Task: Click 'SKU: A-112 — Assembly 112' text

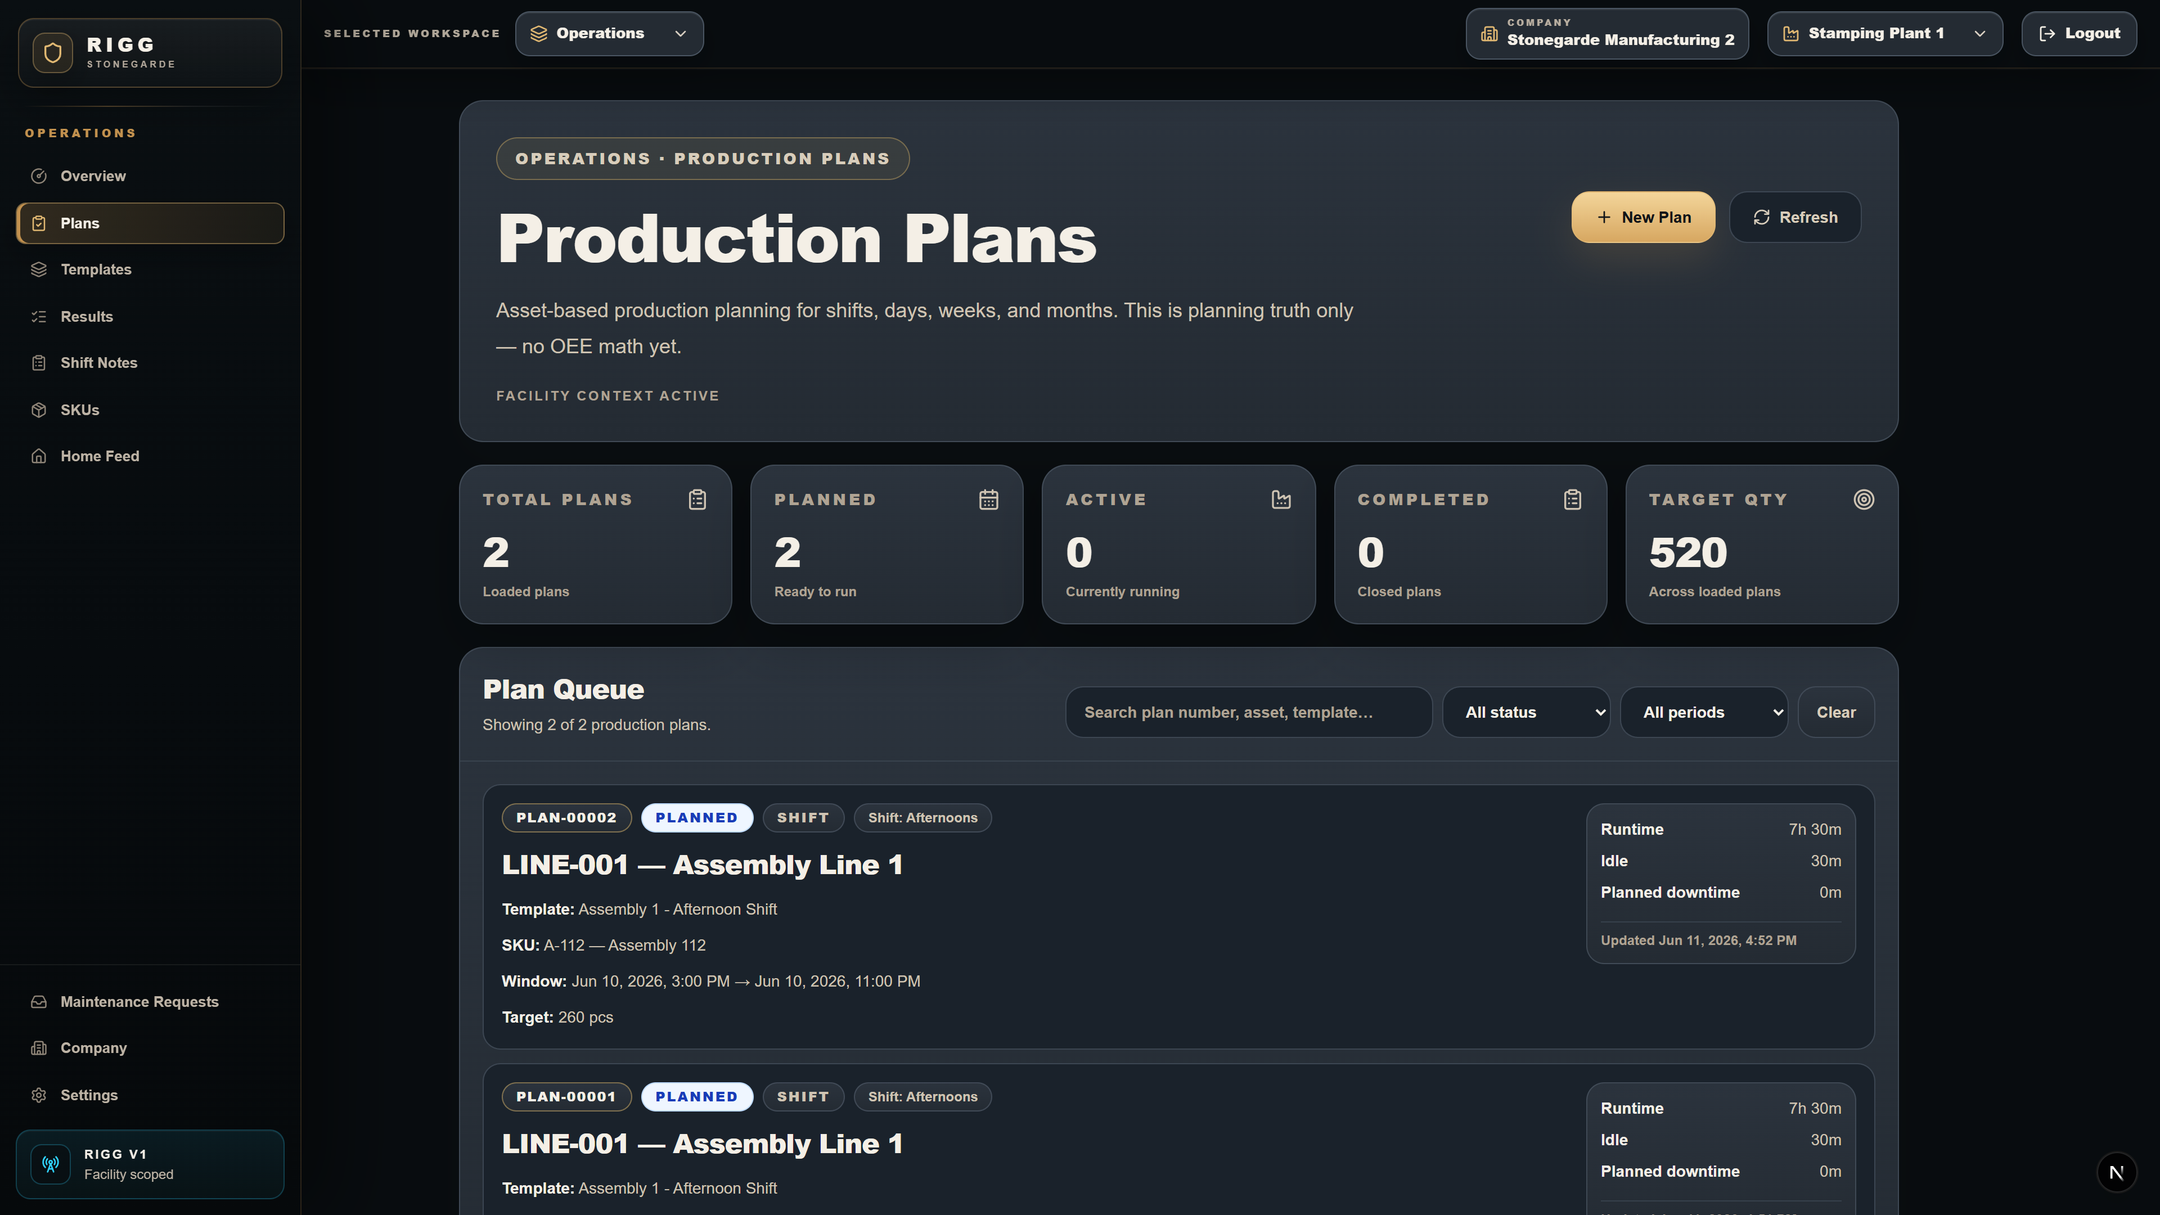Action: pos(604,945)
